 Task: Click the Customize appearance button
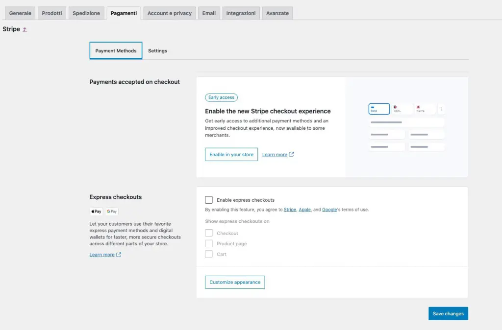(235, 283)
